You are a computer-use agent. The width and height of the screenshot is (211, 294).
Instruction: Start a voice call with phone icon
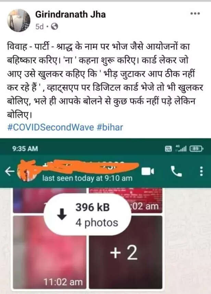click(x=176, y=171)
